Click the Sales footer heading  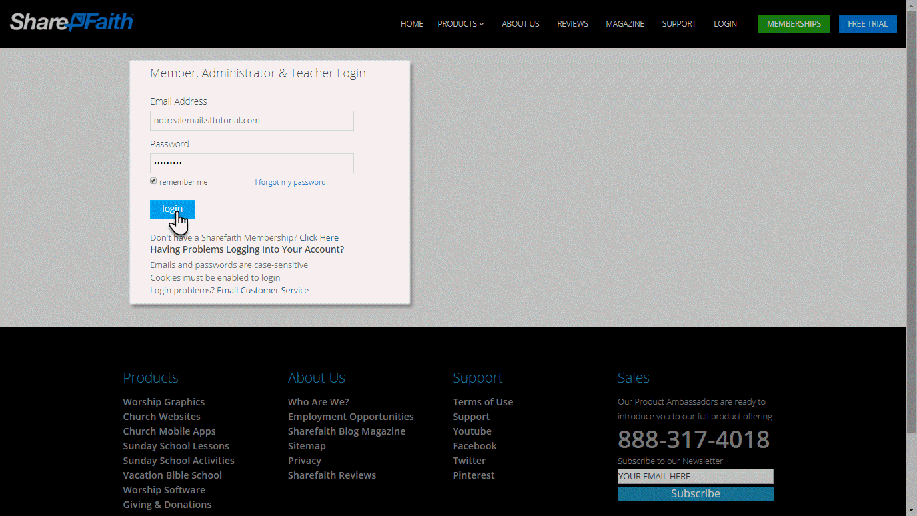point(634,377)
